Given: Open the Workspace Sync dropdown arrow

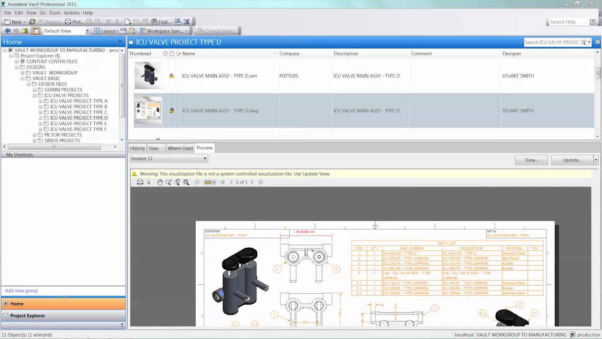Looking at the screenshot, I should 186,31.
